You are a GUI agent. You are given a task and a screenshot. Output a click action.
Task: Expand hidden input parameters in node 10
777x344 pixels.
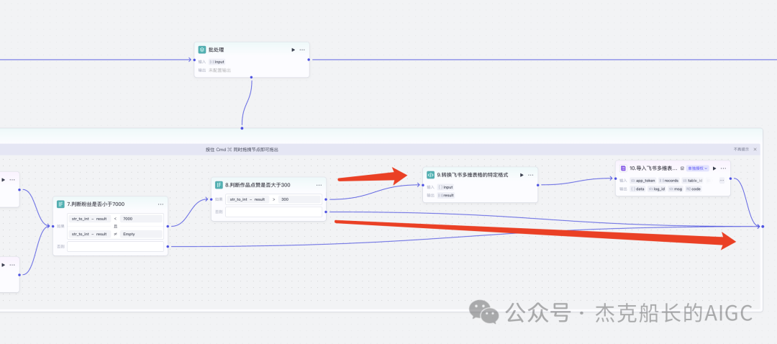point(722,181)
